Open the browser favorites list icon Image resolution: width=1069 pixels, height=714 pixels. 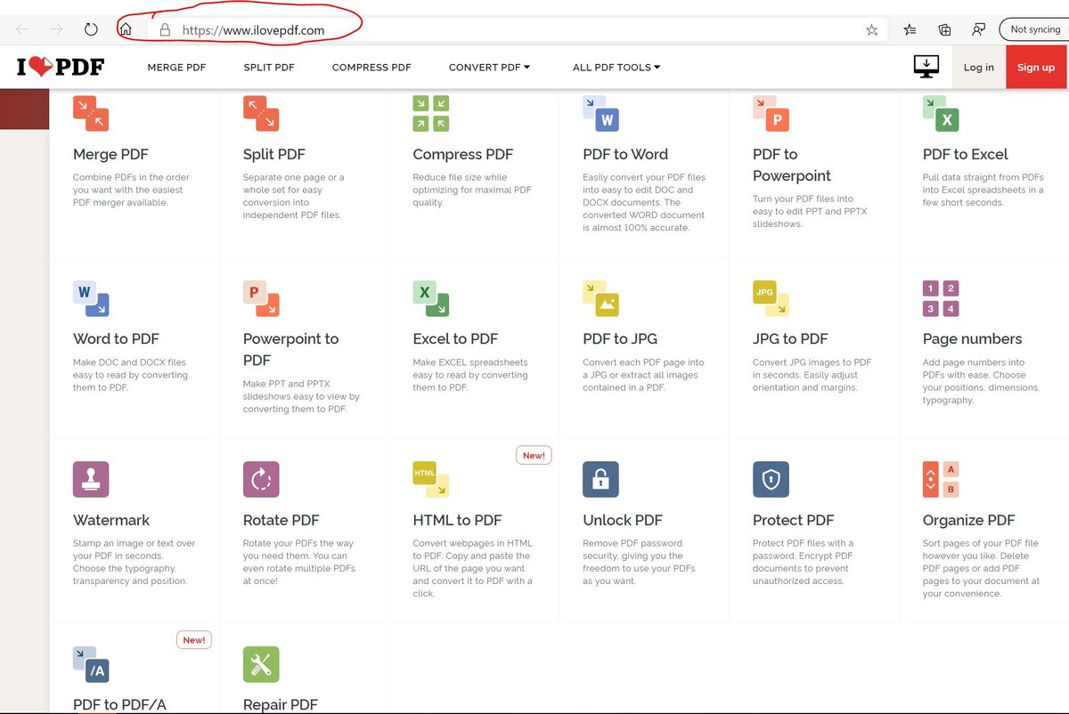(910, 29)
